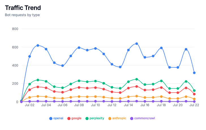The image size is (206, 130).
Task: Click the red google legend dot
Action: pyautogui.click(x=69, y=118)
